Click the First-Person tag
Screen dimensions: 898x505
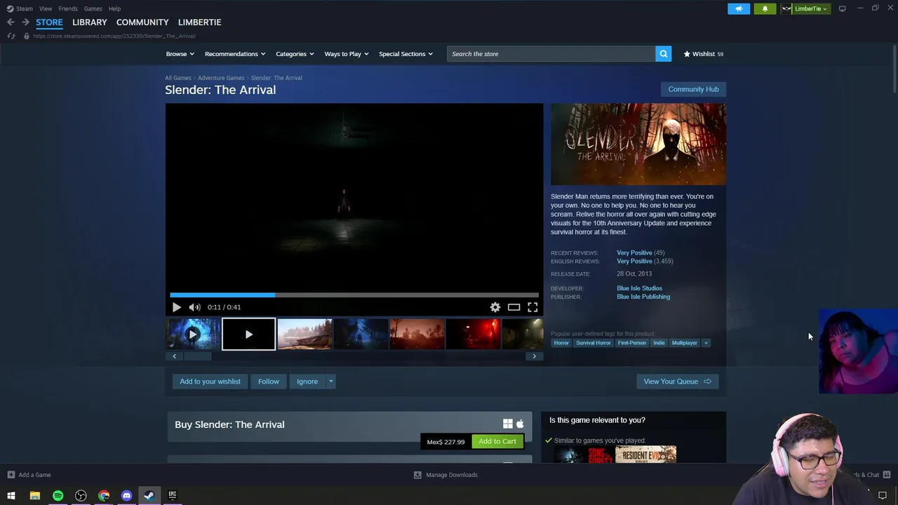631,343
